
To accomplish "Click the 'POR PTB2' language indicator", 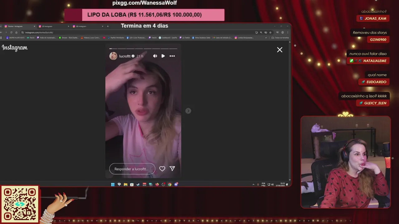I will (263, 184).
